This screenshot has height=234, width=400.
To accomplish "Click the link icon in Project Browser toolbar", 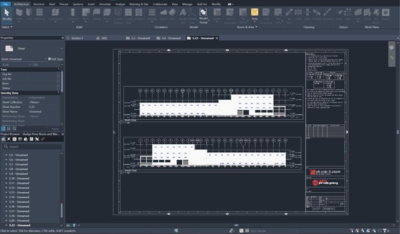I will point(42,139).
